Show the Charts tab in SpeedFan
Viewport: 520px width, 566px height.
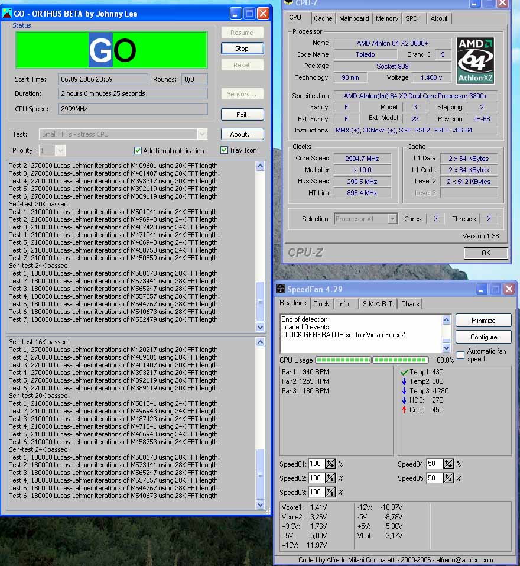tap(410, 304)
